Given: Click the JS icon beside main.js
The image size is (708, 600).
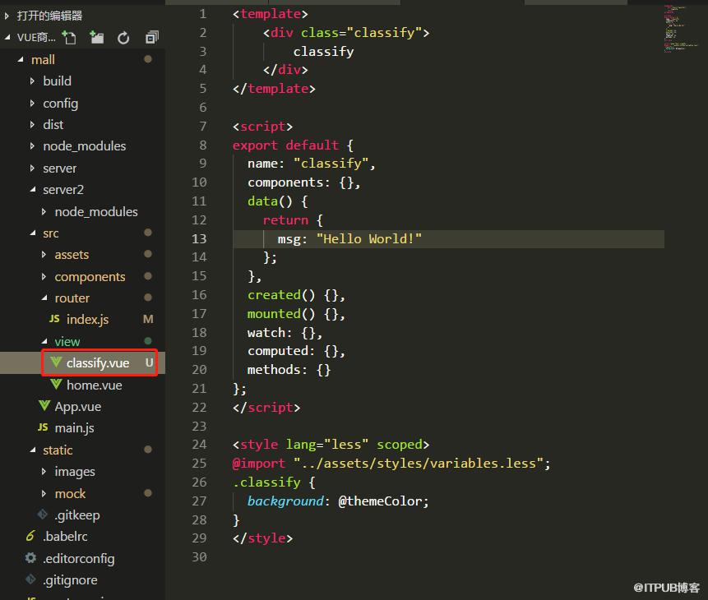Looking at the screenshot, I should pyautogui.click(x=43, y=427).
